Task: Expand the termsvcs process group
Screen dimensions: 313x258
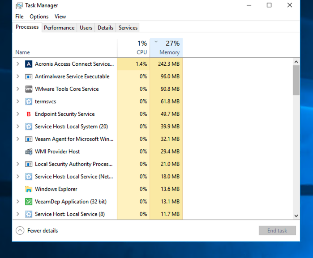Action: (18, 102)
